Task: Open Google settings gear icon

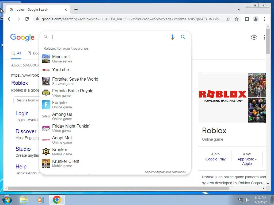Action: (254, 37)
